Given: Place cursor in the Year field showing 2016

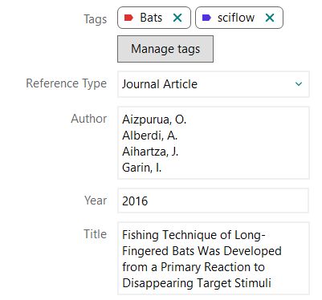Looking at the screenshot, I should 214,201.
